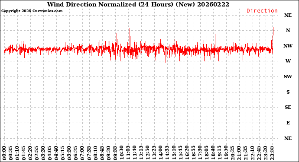Image resolution: width=299 pixels, height=162 pixels.
Task: Click the '13:25' time axis label
Action: (x=154, y=153)
